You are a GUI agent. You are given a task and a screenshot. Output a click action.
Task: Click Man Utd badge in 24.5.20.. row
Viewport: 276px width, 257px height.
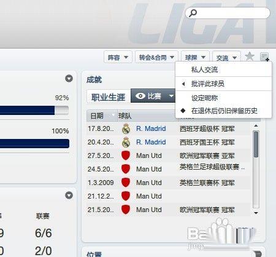coord(126,169)
